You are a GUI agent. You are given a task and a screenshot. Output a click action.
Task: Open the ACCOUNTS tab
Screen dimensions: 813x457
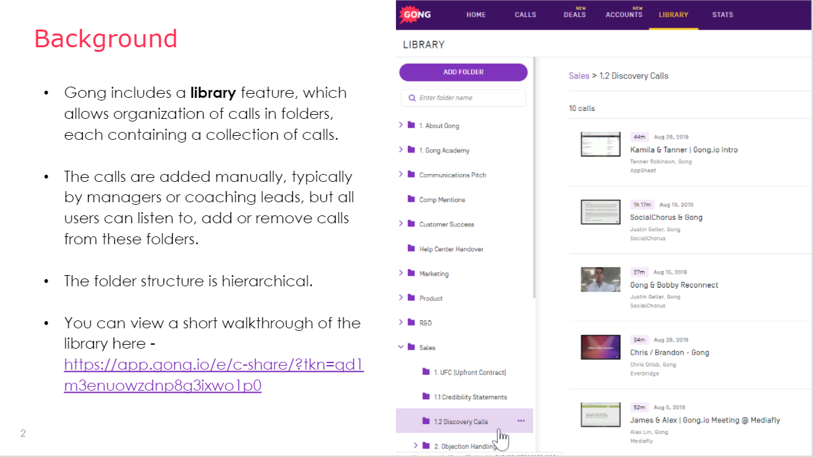[x=624, y=14]
